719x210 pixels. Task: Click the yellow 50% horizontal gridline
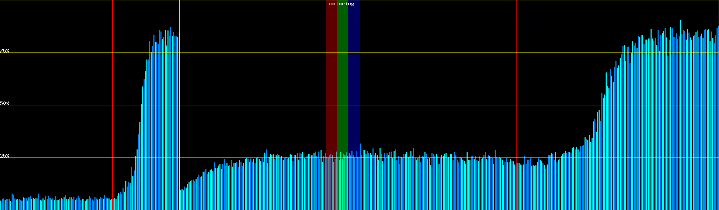(421, 105)
